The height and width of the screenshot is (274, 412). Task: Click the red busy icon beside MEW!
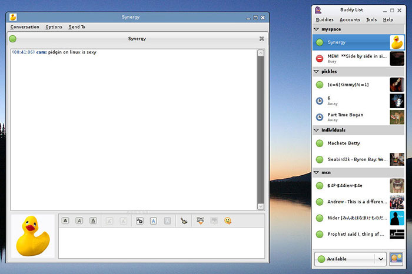320,58
